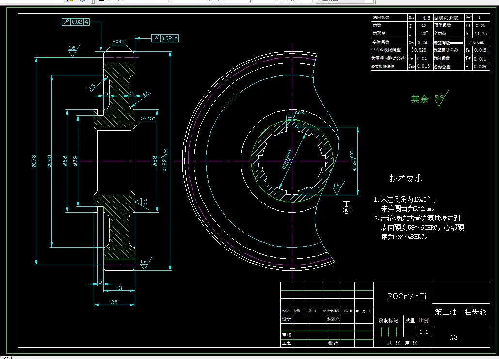Click the full tooth height 11.25
Viewport: 499px width, 359px height.
[x=481, y=34]
